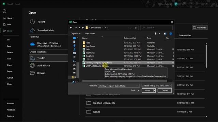Select the Music note icon in the navigation pane
The image size is (218, 122).
[x=74, y=49]
